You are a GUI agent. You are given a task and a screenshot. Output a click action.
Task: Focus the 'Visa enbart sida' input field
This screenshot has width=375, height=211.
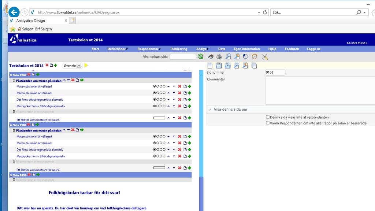pyautogui.click(x=183, y=57)
